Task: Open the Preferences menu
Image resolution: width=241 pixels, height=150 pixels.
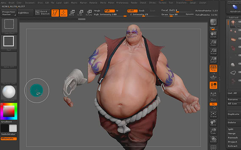Action: click(x=122, y=3)
